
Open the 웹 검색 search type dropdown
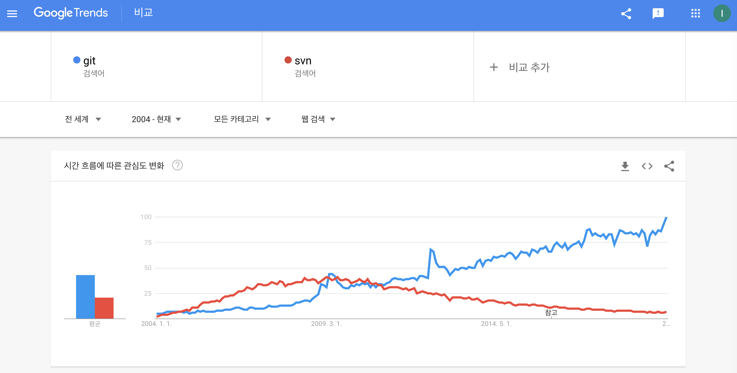pyautogui.click(x=318, y=119)
